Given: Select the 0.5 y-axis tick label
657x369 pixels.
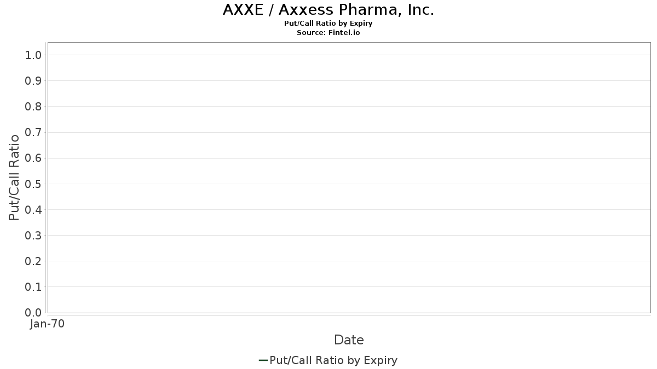Looking at the screenshot, I should pyautogui.click(x=33, y=184).
